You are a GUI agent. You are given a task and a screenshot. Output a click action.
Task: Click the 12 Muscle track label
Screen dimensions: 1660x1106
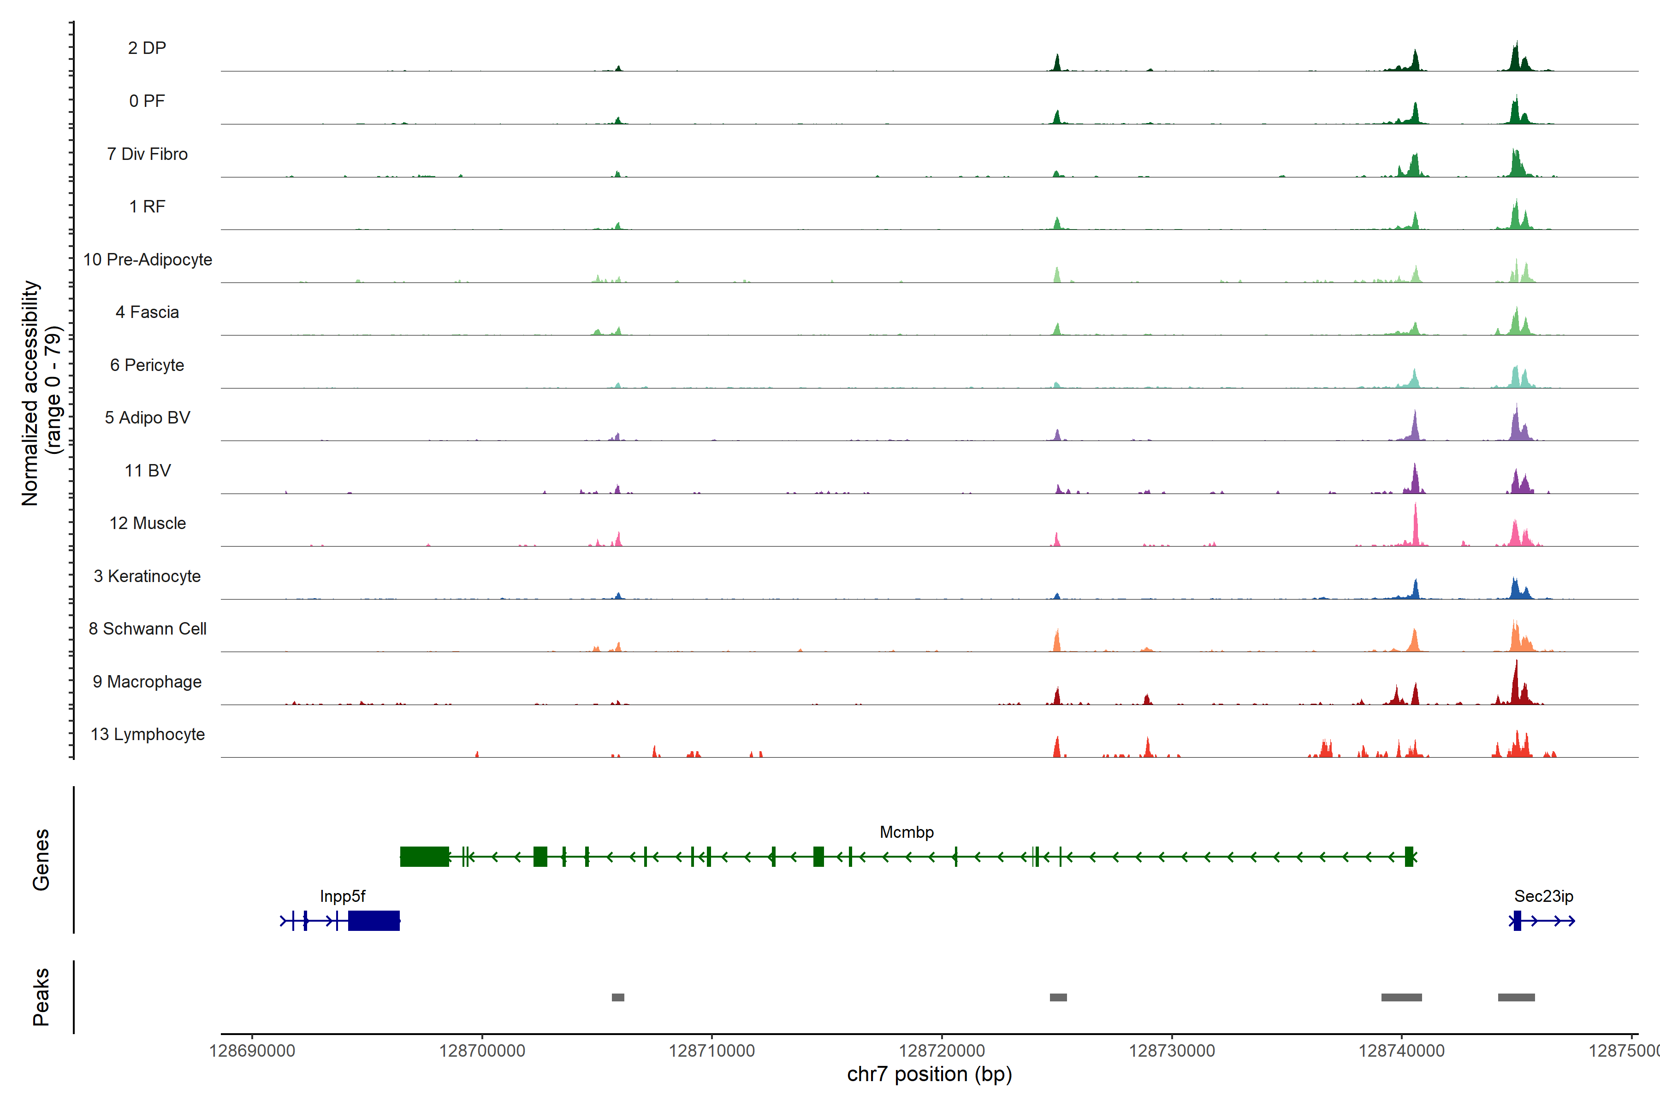[148, 524]
